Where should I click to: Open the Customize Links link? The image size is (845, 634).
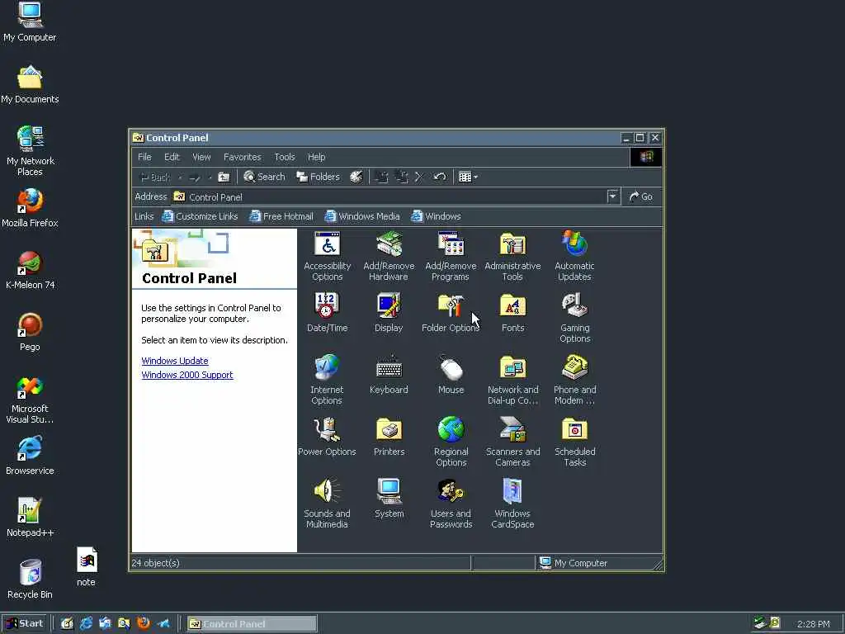coord(200,216)
